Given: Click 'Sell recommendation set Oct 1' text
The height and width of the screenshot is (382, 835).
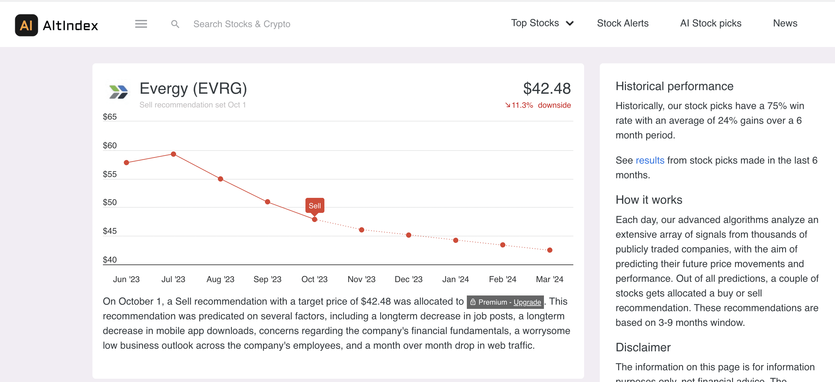Looking at the screenshot, I should pyautogui.click(x=192, y=105).
